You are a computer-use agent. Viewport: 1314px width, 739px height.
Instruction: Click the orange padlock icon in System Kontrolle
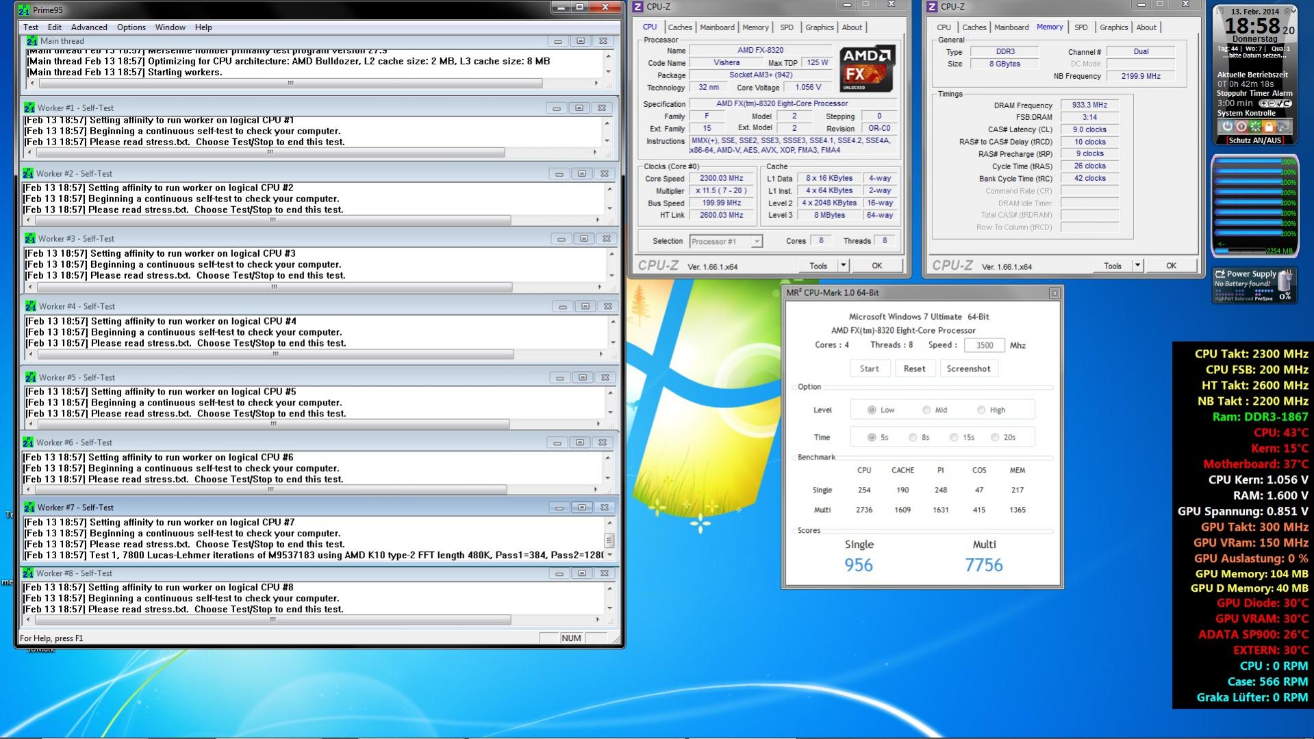1269,127
